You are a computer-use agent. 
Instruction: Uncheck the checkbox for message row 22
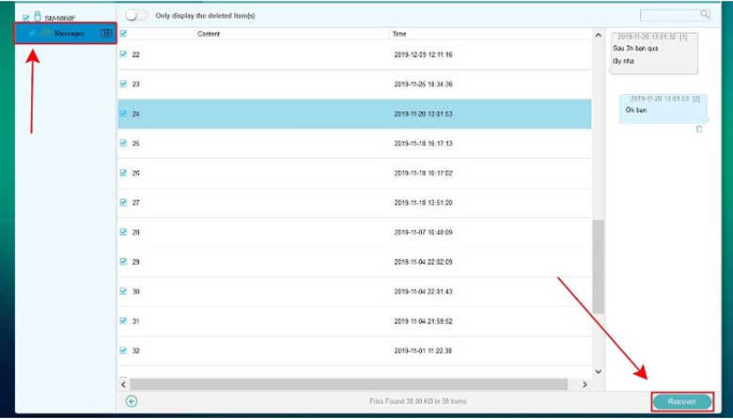coord(123,55)
